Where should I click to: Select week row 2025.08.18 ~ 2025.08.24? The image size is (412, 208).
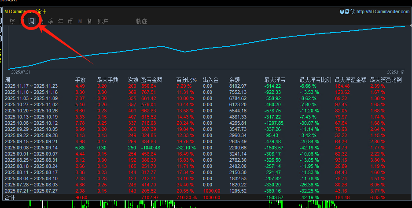(206, 167)
